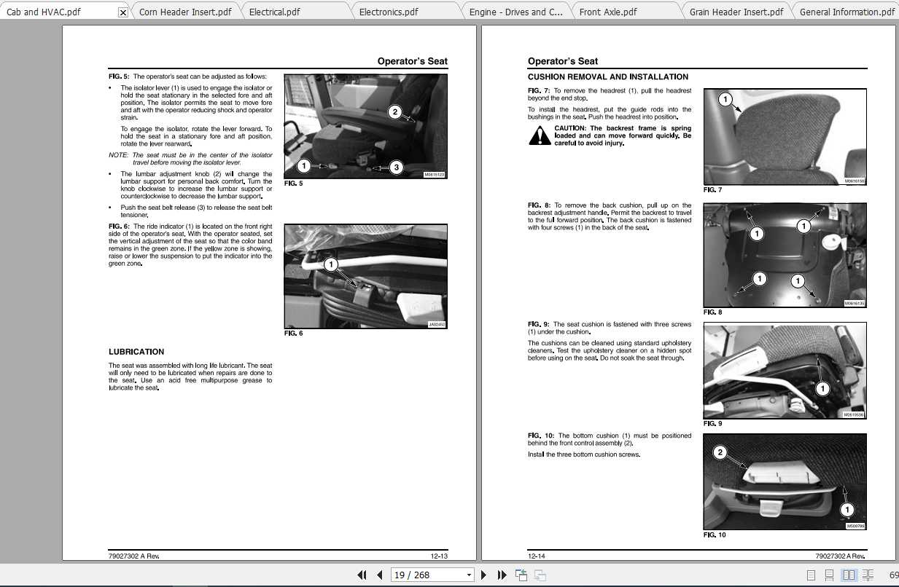
Task: Click the LUBRICATION heading
Action: 136,352
